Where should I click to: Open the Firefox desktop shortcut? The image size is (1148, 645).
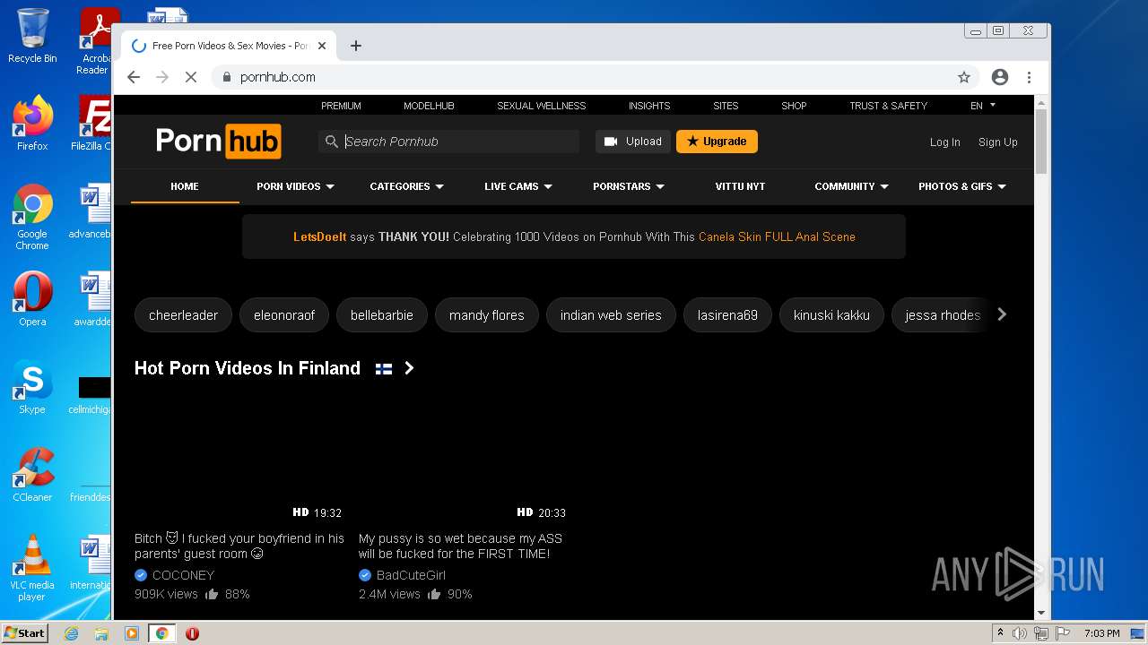tap(32, 124)
